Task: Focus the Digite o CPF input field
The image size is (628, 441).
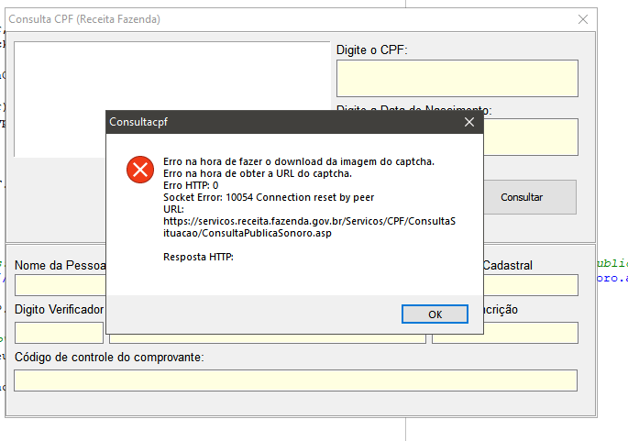Action: click(457, 79)
